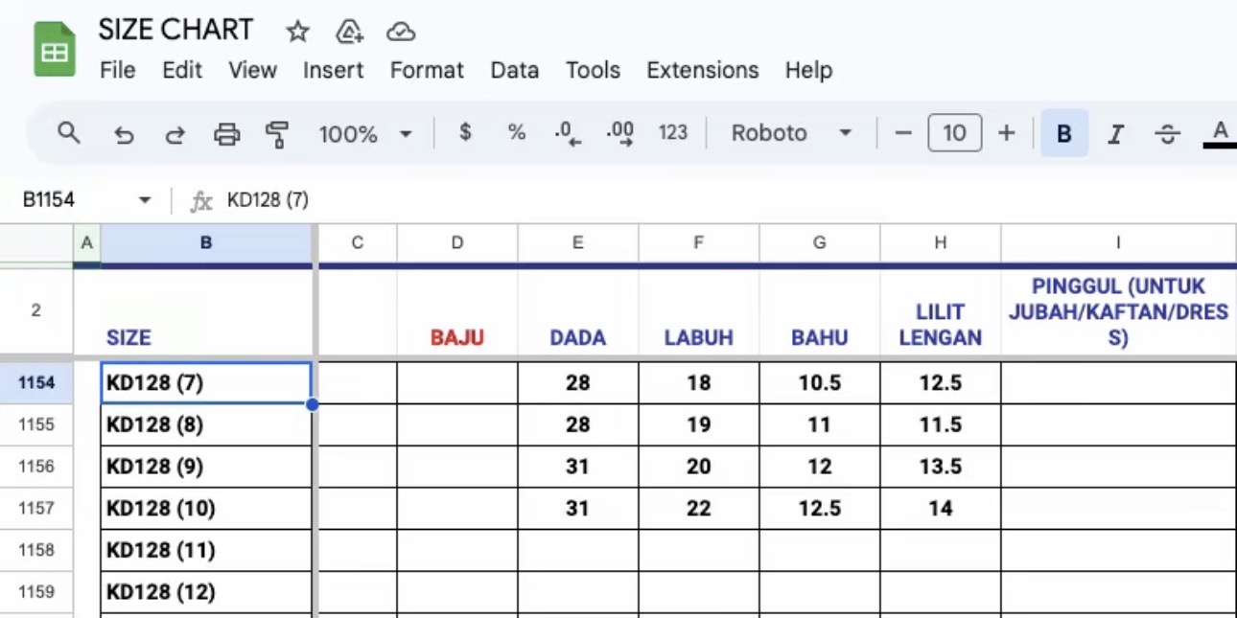This screenshot has height=618, width=1237.
Task: Undo the last action
Action: pyautogui.click(x=124, y=134)
